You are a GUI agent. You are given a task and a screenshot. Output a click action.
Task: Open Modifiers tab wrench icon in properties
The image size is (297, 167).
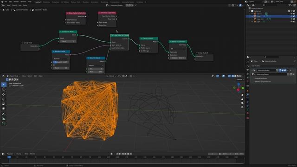click(x=247, y=95)
